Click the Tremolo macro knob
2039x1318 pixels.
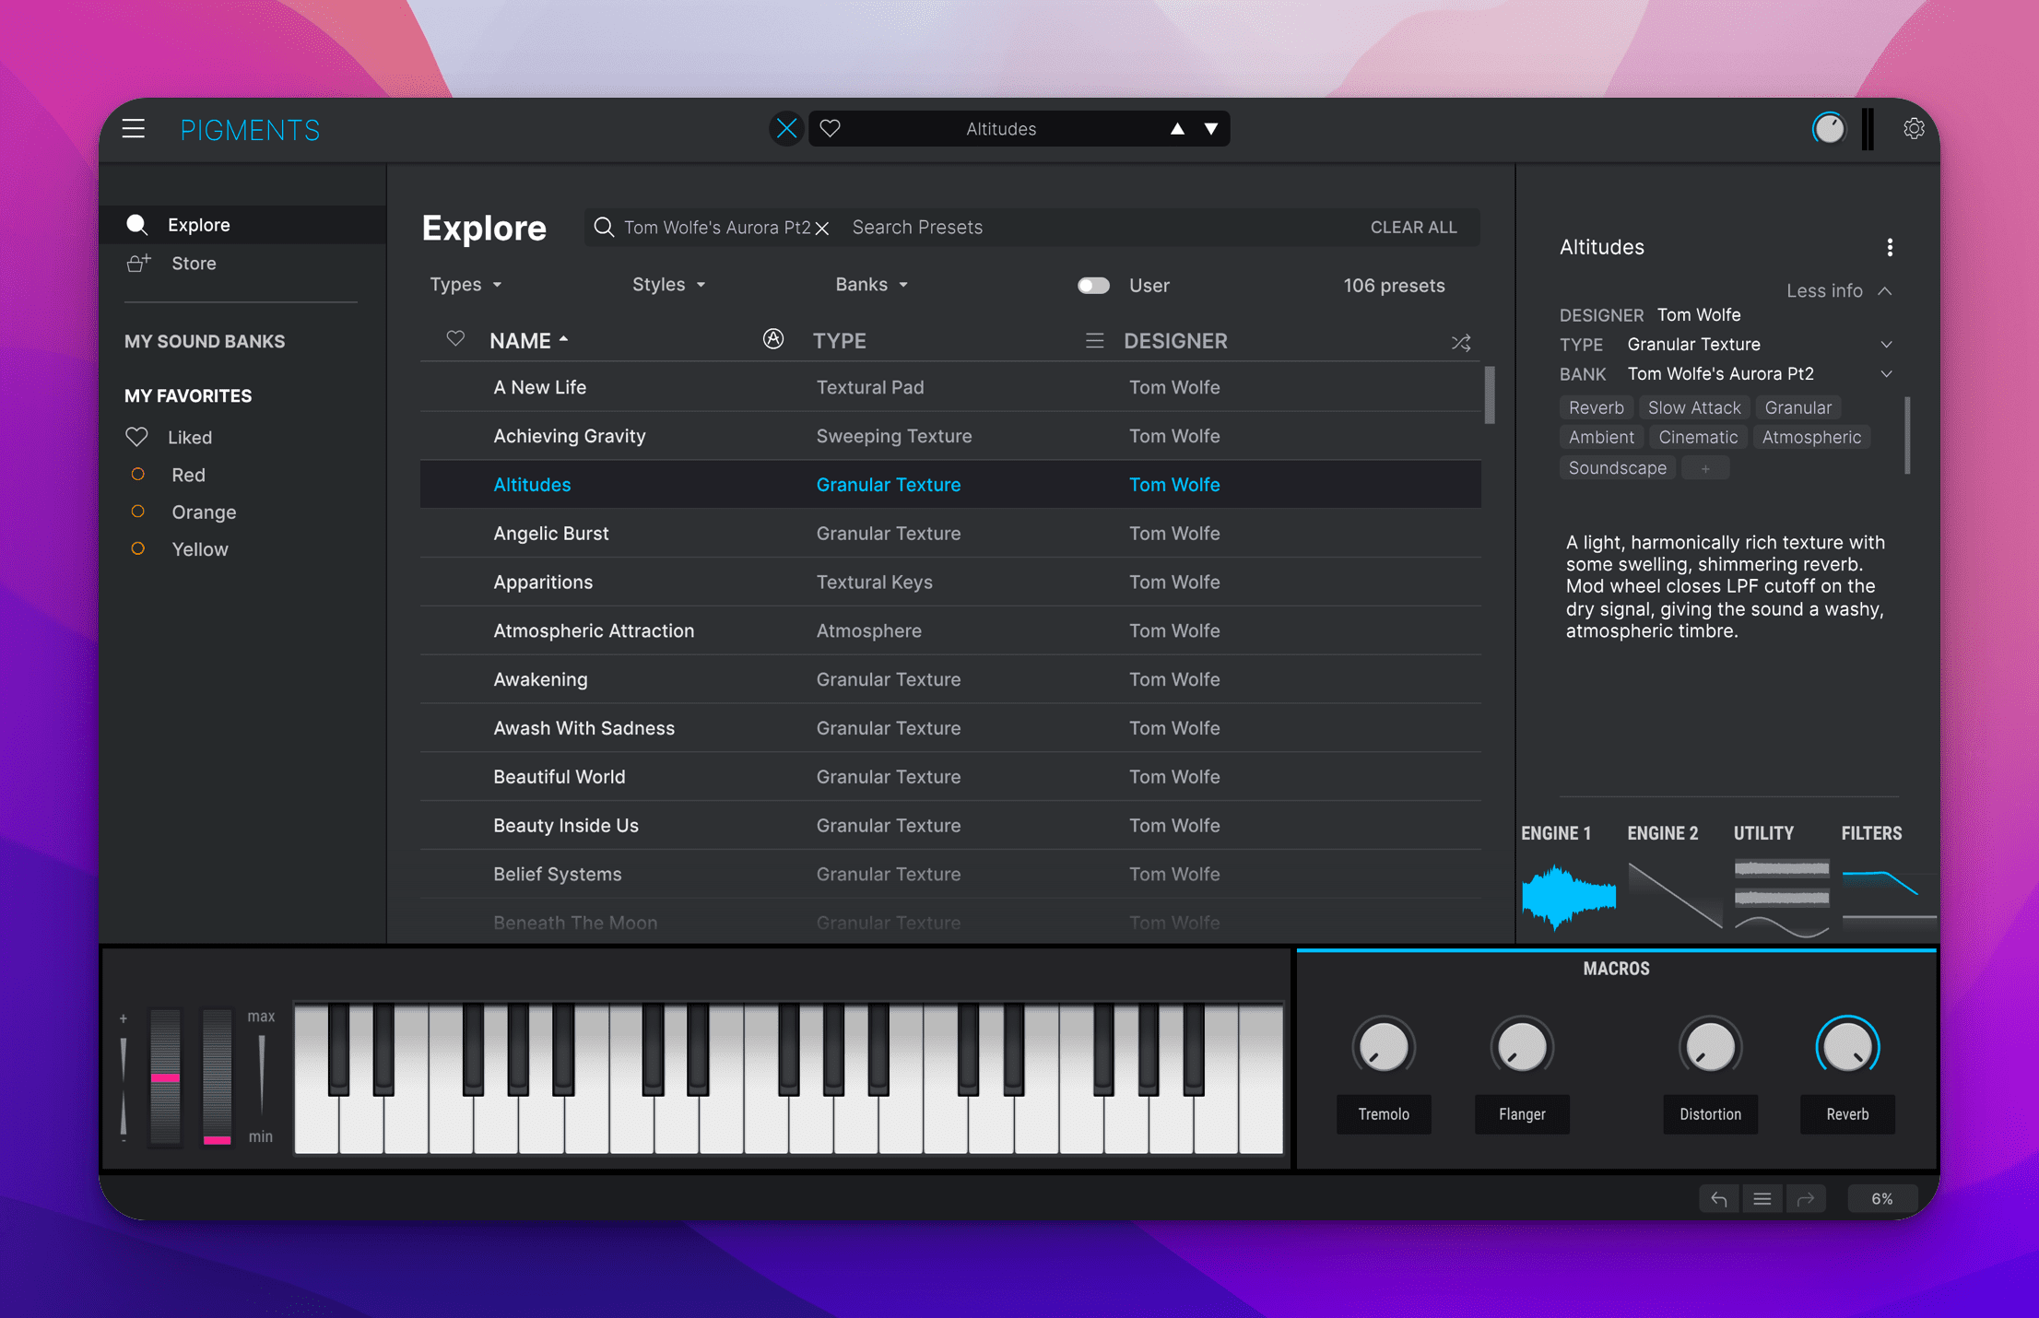(x=1384, y=1046)
